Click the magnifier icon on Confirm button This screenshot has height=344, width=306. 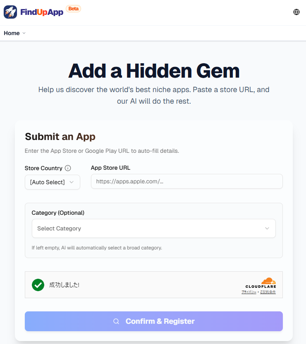(116, 321)
